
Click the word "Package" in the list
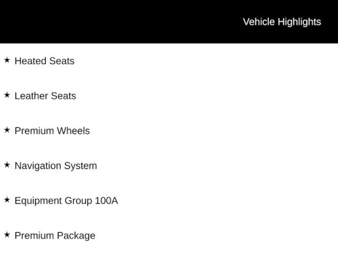click(76, 236)
